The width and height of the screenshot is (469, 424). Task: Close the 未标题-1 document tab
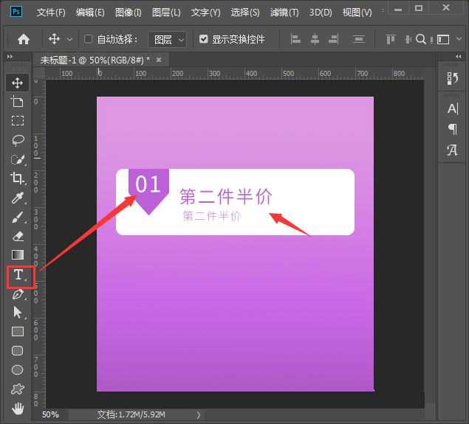(x=158, y=59)
